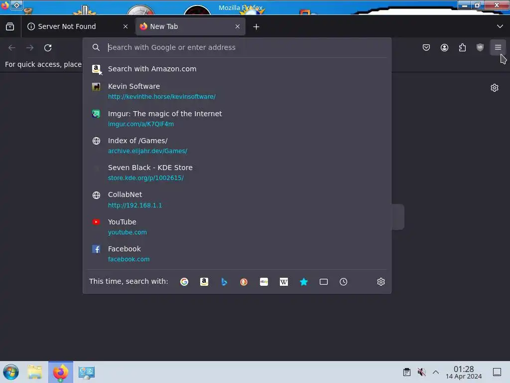This screenshot has width=510, height=383.
Task: Open the YouTube suggestion
Action: coord(237,227)
